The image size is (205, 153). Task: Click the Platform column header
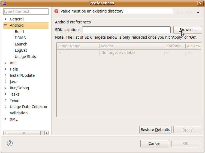pyautogui.click(x=175, y=46)
